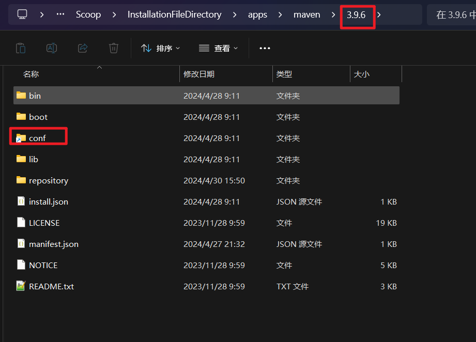The image size is (476, 342).
Task: Click the search box for 3.9.6
Action: click(x=452, y=14)
